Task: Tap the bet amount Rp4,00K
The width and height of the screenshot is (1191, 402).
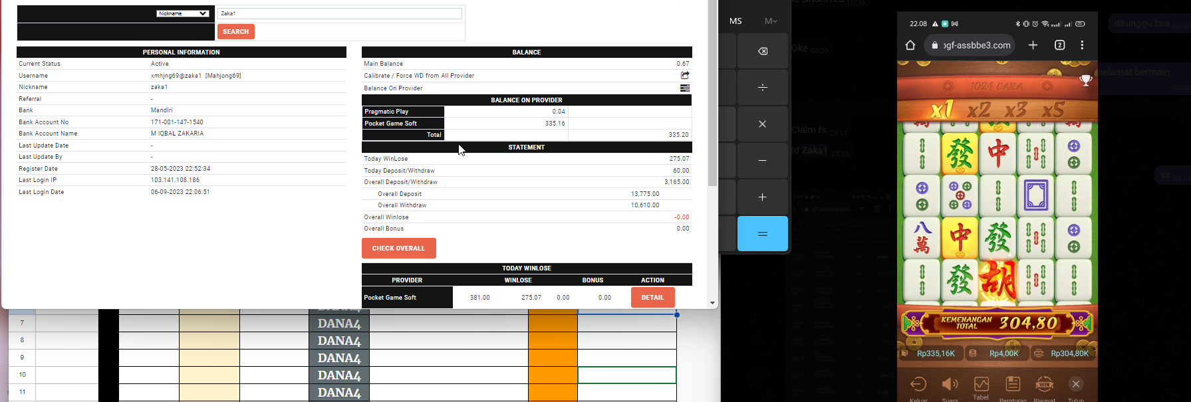Action: tap(1003, 353)
